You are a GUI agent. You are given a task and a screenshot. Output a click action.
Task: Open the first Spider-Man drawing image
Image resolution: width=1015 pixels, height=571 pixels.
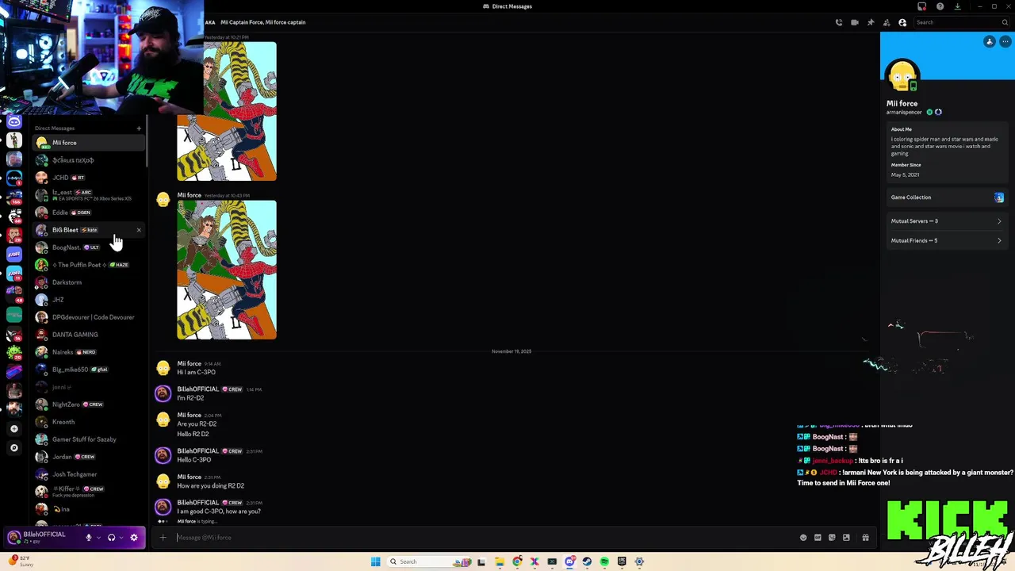coord(227,111)
